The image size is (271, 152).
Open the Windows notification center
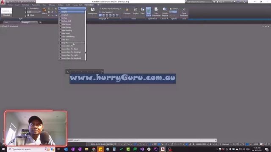[x=267, y=149]
